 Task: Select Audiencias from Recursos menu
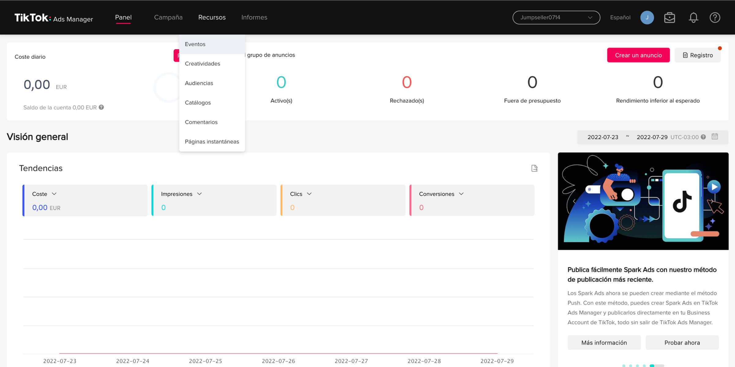coord(199,83)
